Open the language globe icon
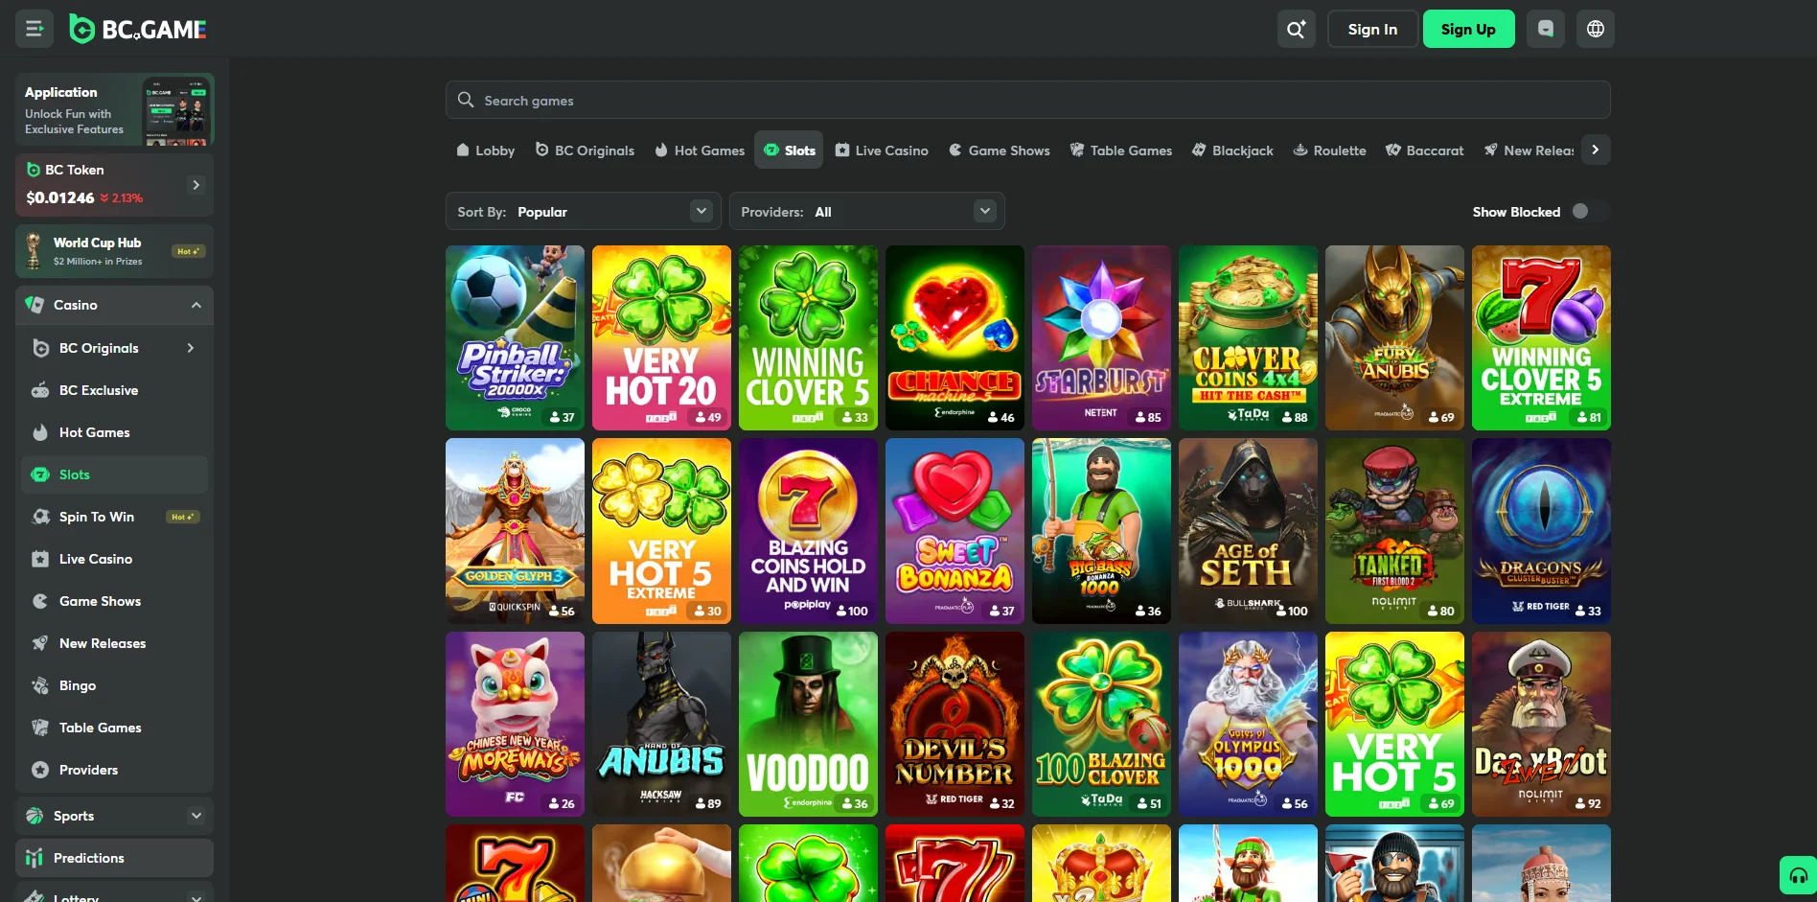Viewport: 1817px width, 902px height. click(x=1596, y=29)
